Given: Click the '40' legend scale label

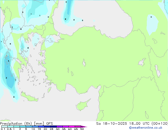Looking at the screenshot, I should pos(70,129).
